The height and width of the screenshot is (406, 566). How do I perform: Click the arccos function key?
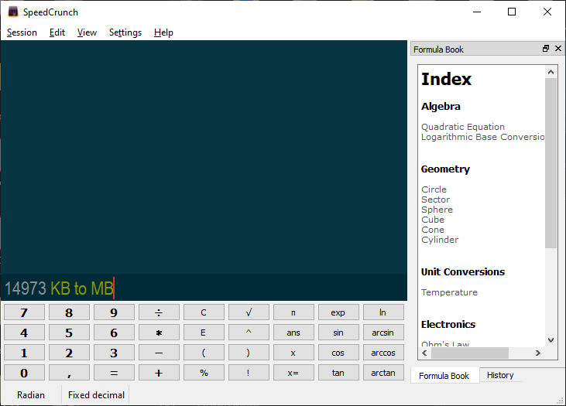(x=383, y=353)
